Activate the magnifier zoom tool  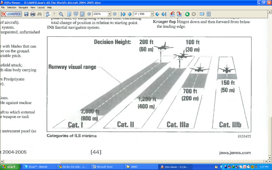pyautogui.click(x=61, y=14)
